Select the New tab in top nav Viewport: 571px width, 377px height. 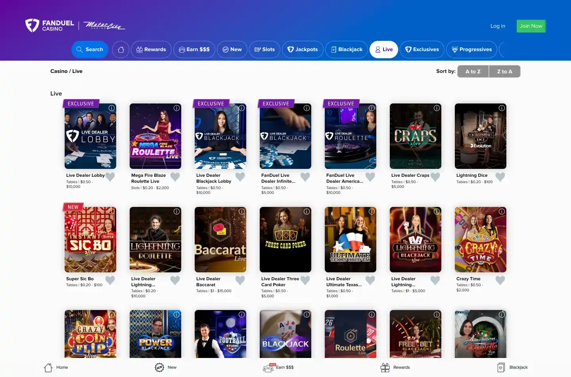click(x=232, y=50)
